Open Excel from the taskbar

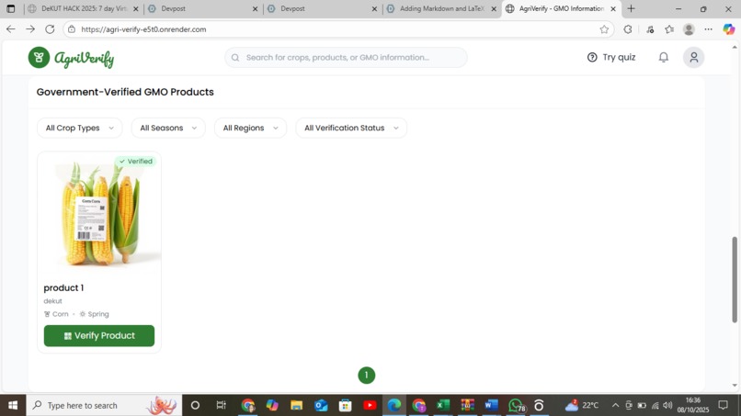pos(443,405)
